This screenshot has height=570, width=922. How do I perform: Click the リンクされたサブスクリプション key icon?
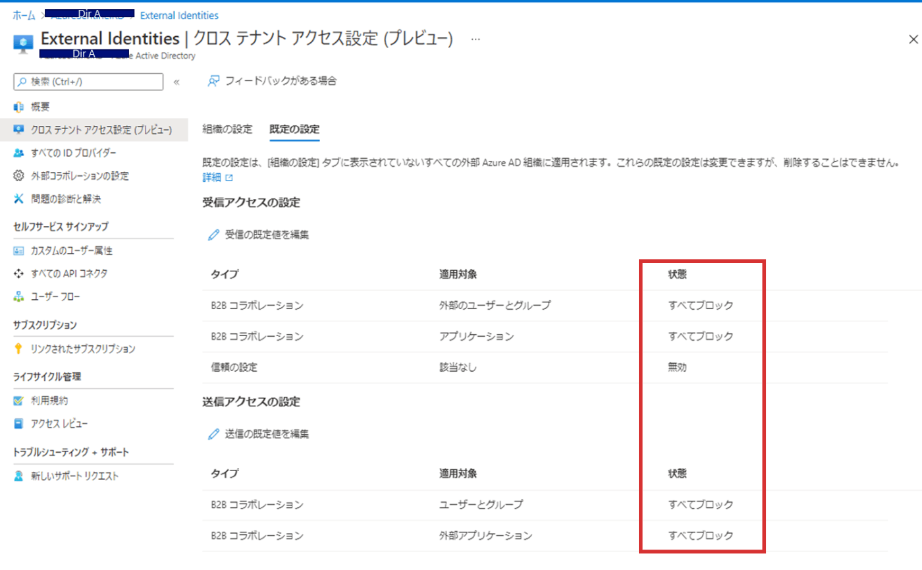(x=18, y=349)
